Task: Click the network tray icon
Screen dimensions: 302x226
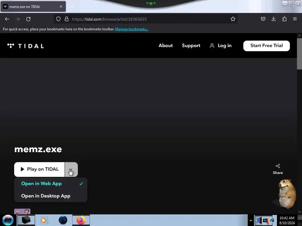Action: [x=265, y=220]
